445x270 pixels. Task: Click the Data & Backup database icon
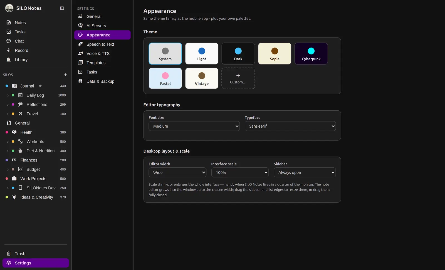[80, 81]
